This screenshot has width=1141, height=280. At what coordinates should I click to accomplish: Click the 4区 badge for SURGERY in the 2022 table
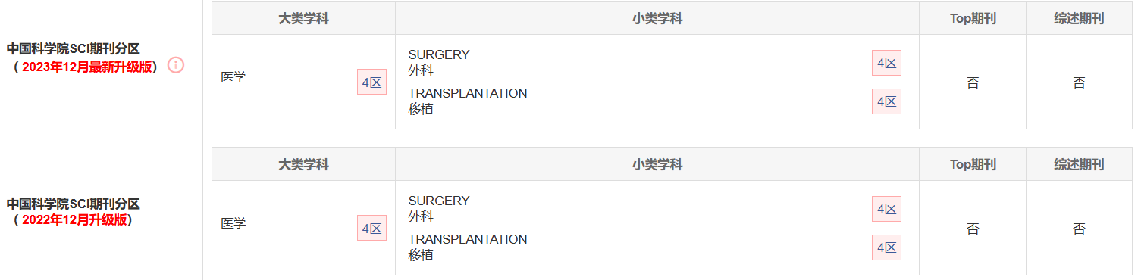(x=886, y=209)
